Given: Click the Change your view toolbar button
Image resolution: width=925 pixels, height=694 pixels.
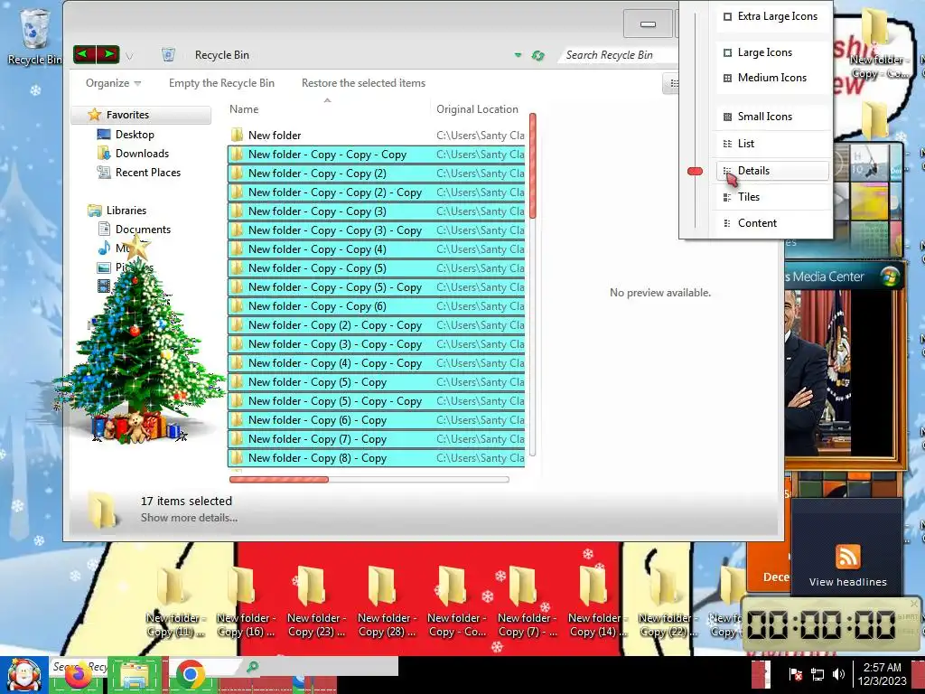Looking at the screenshot, I should (671, 83).
